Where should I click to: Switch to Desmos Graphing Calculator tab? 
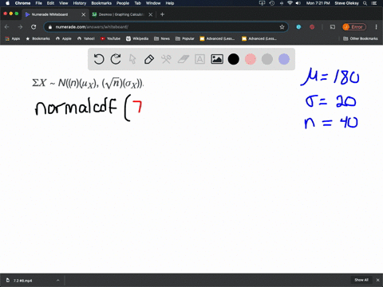click(x=121, y=14)
